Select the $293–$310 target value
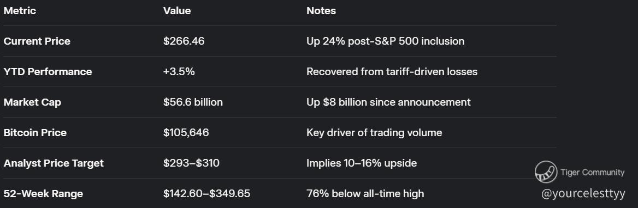638x208 pixels. 191,163
